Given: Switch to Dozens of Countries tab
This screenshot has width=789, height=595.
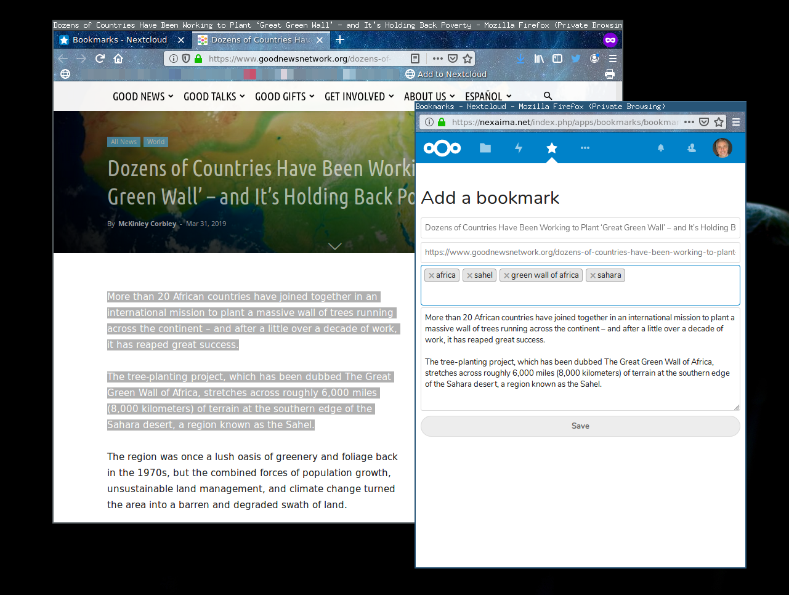Looking at the screenshot, I should [261, 40].
